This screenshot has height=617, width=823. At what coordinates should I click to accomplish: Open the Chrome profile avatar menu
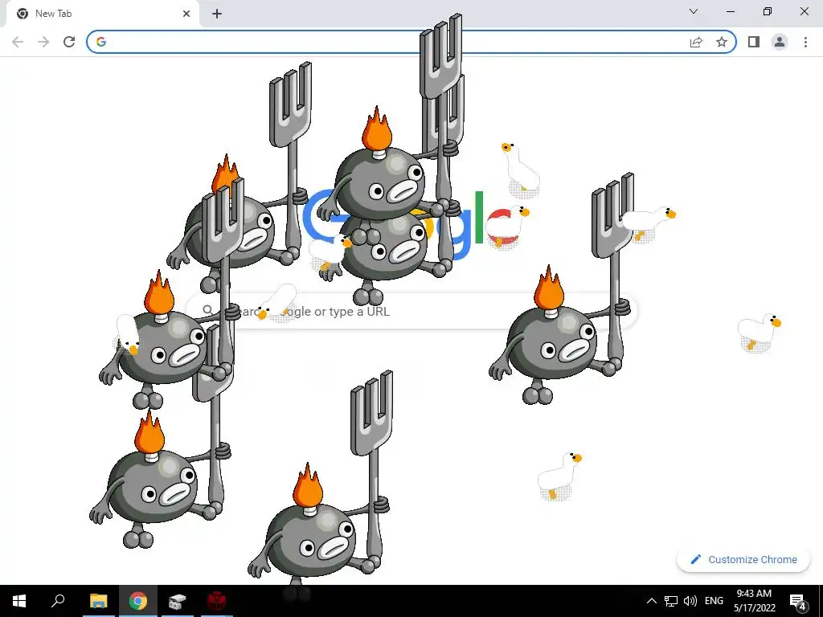pos(780,42)
